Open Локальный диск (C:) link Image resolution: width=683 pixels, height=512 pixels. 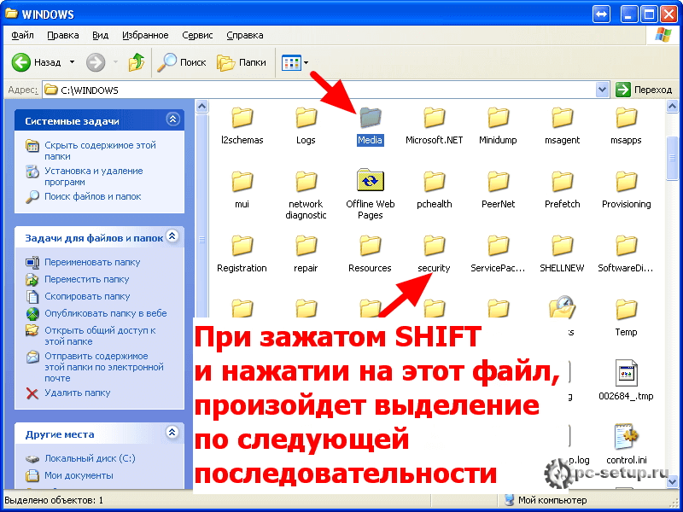click(x=90, y=458)
